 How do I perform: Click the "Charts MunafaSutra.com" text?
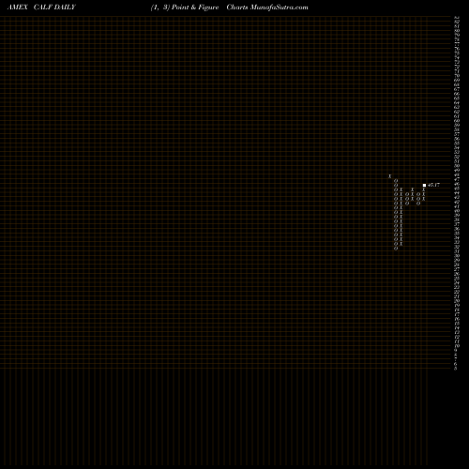(x=267, y=8)
